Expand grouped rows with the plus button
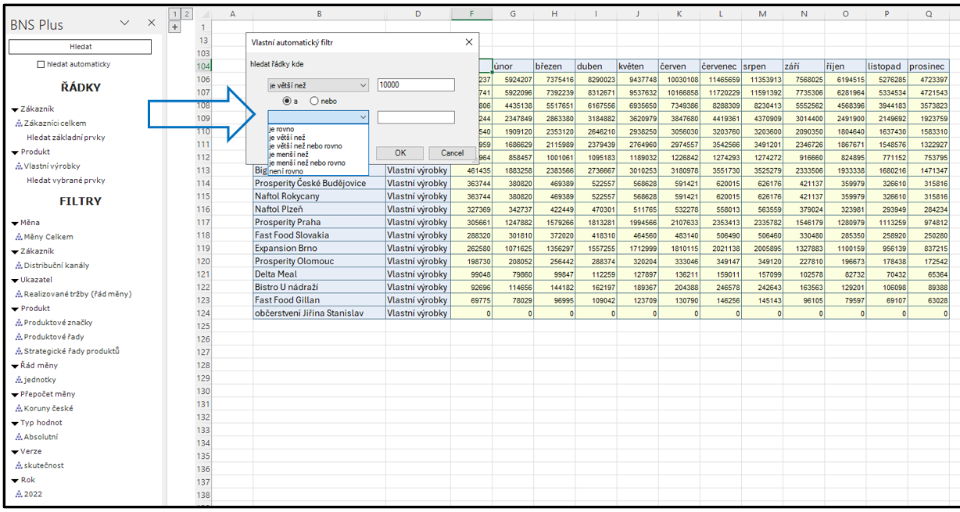 click(x=175, y=27)
